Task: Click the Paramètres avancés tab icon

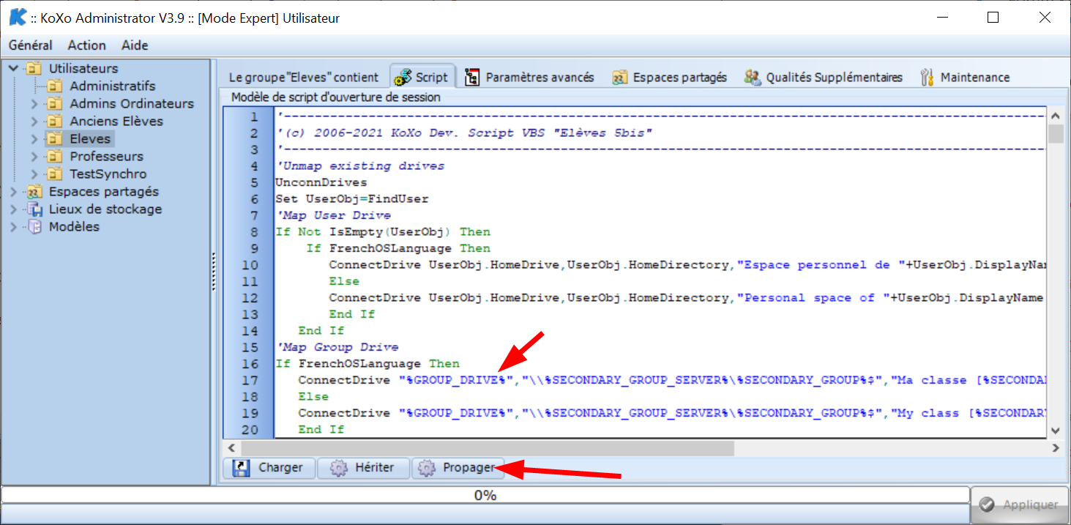Action: tap(473, 77)
